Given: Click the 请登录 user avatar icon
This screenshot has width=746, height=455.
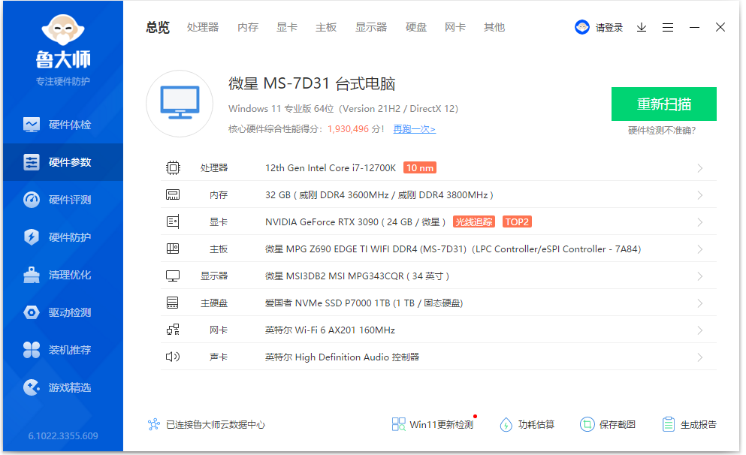Looking at the screenshot, I should point(582,27).
